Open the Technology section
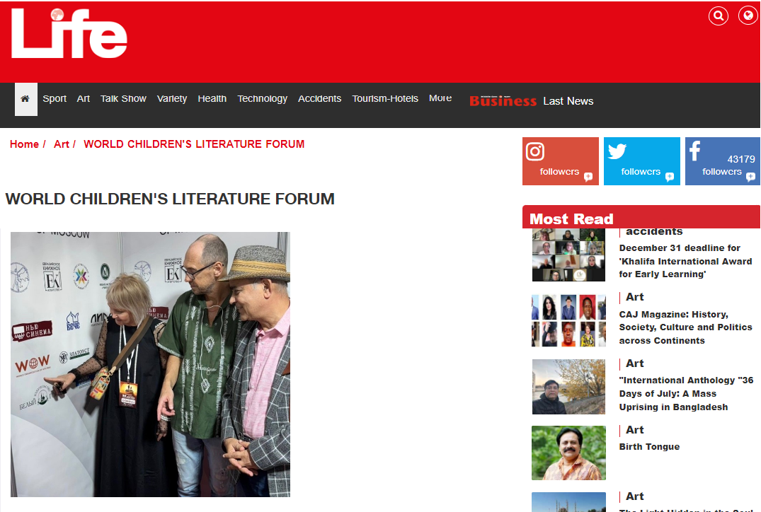The width and height of the screenshot is (761, 512). coord(262,98)
